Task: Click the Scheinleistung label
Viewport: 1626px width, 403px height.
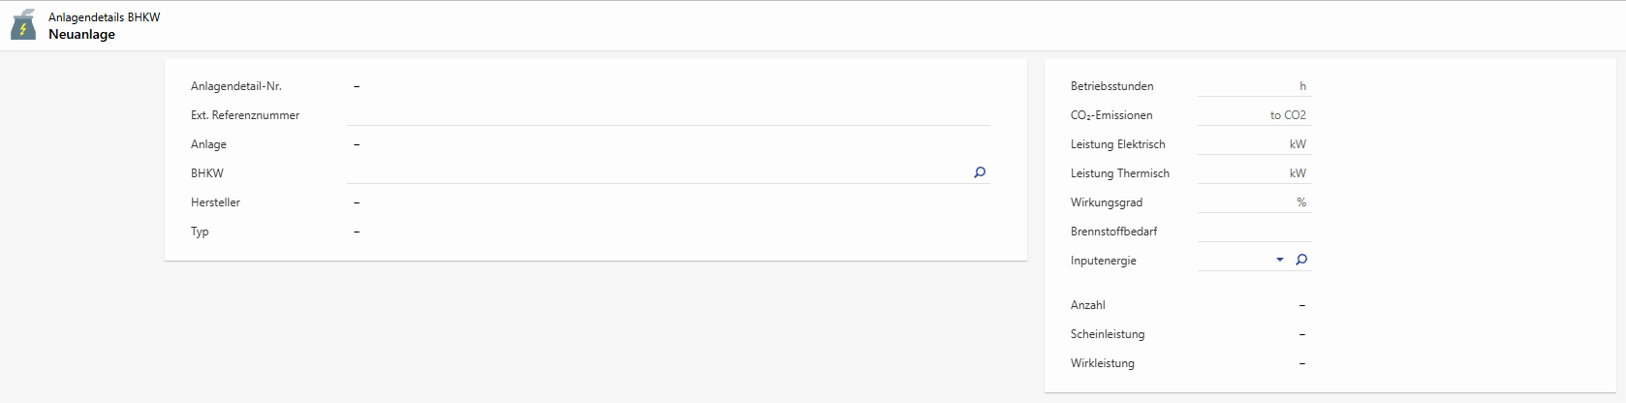Action: pos(1108,334)
